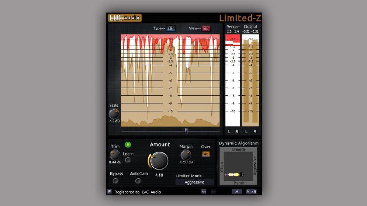This screenshot has height=206, width=367.
Task: Click the Amount knob
Action: 159,161
